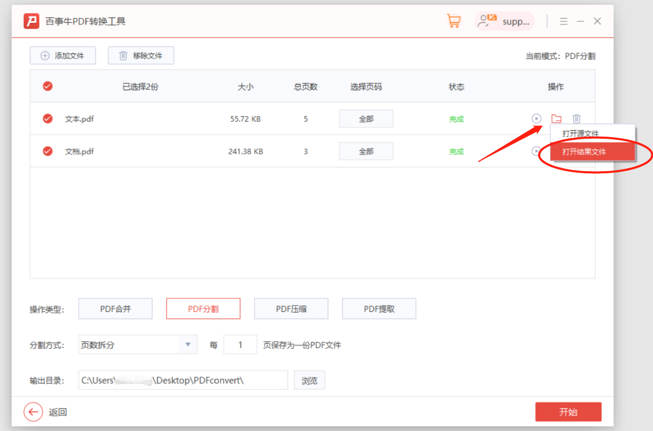Viewport: 653px width, 431px height.
Task: Open the 页数拆分 split method dropdown
Action: tap(138, 345)
